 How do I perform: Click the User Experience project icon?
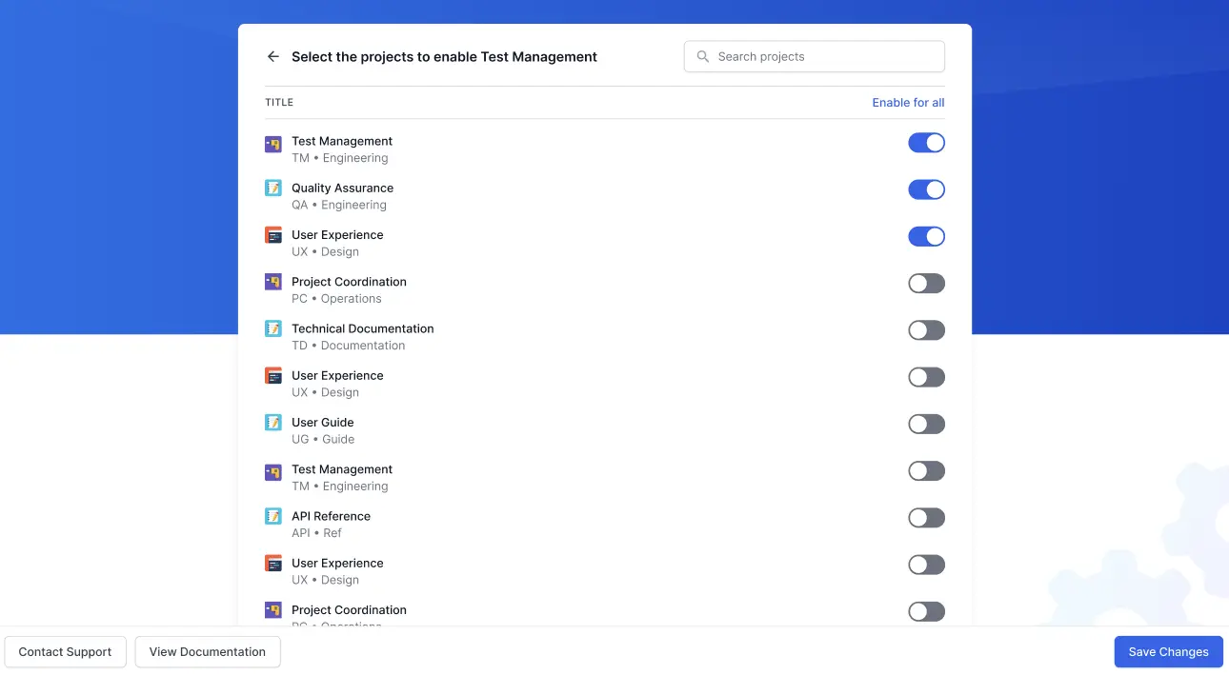[273, 241]
